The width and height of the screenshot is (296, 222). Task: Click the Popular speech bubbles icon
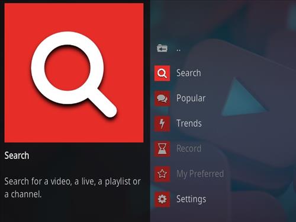(x=162, y=99)
